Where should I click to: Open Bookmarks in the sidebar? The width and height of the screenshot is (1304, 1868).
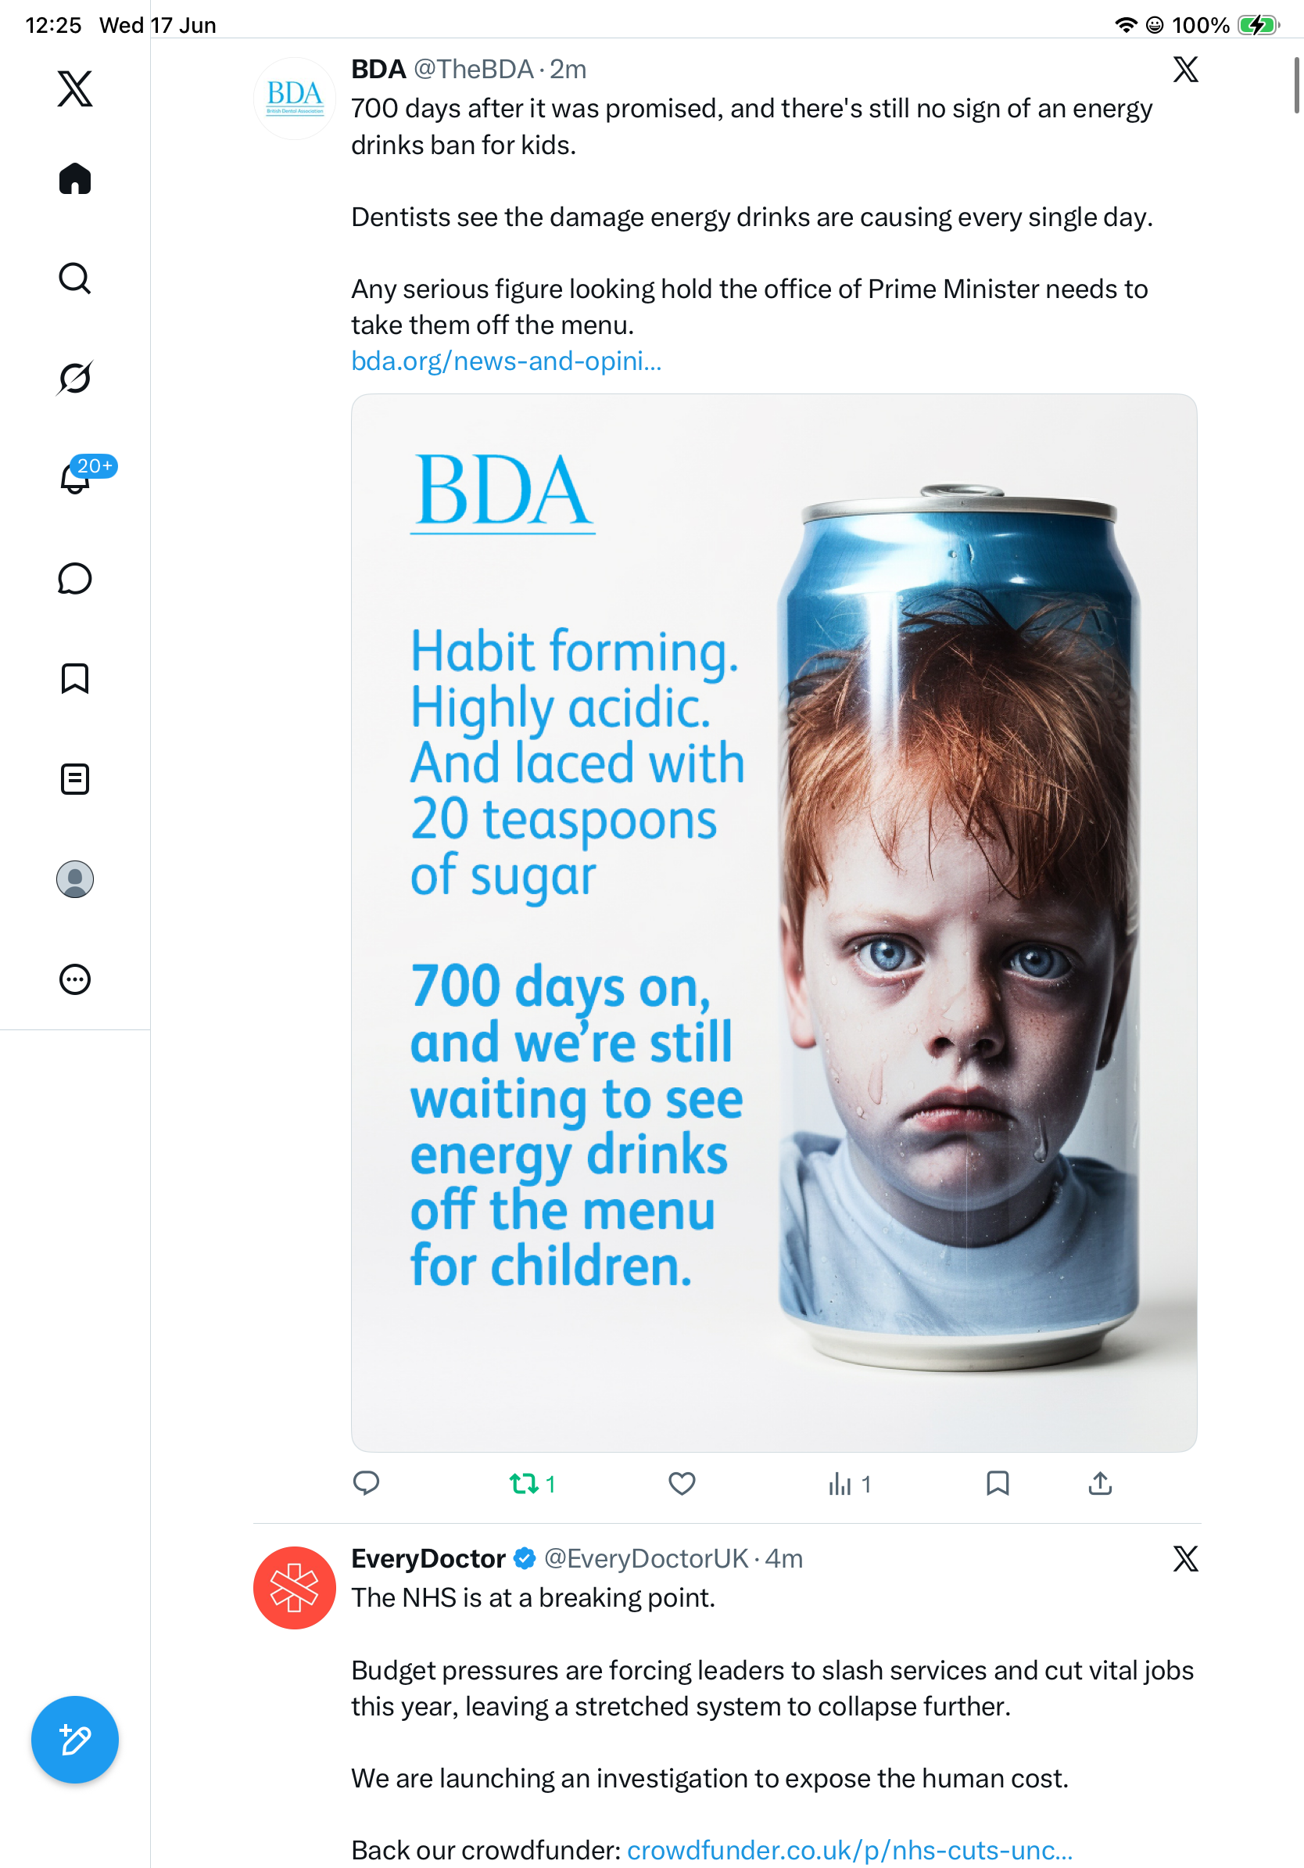pyautogui.click(x=75, y=677)
